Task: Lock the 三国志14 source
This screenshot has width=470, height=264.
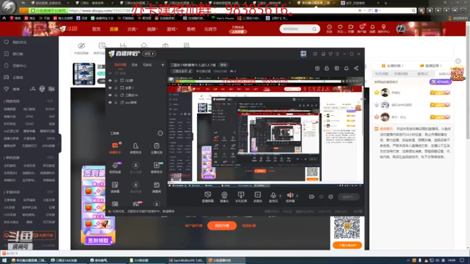Action: 116,95
